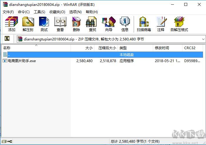206x145 pixels.
Task: Sort by 名称 column header
Action: tap(36, 48)
